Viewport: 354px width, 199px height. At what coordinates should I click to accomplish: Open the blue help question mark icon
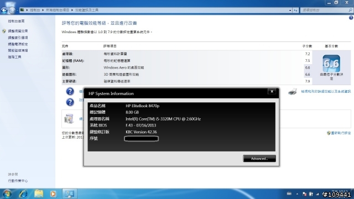(351, 18)
